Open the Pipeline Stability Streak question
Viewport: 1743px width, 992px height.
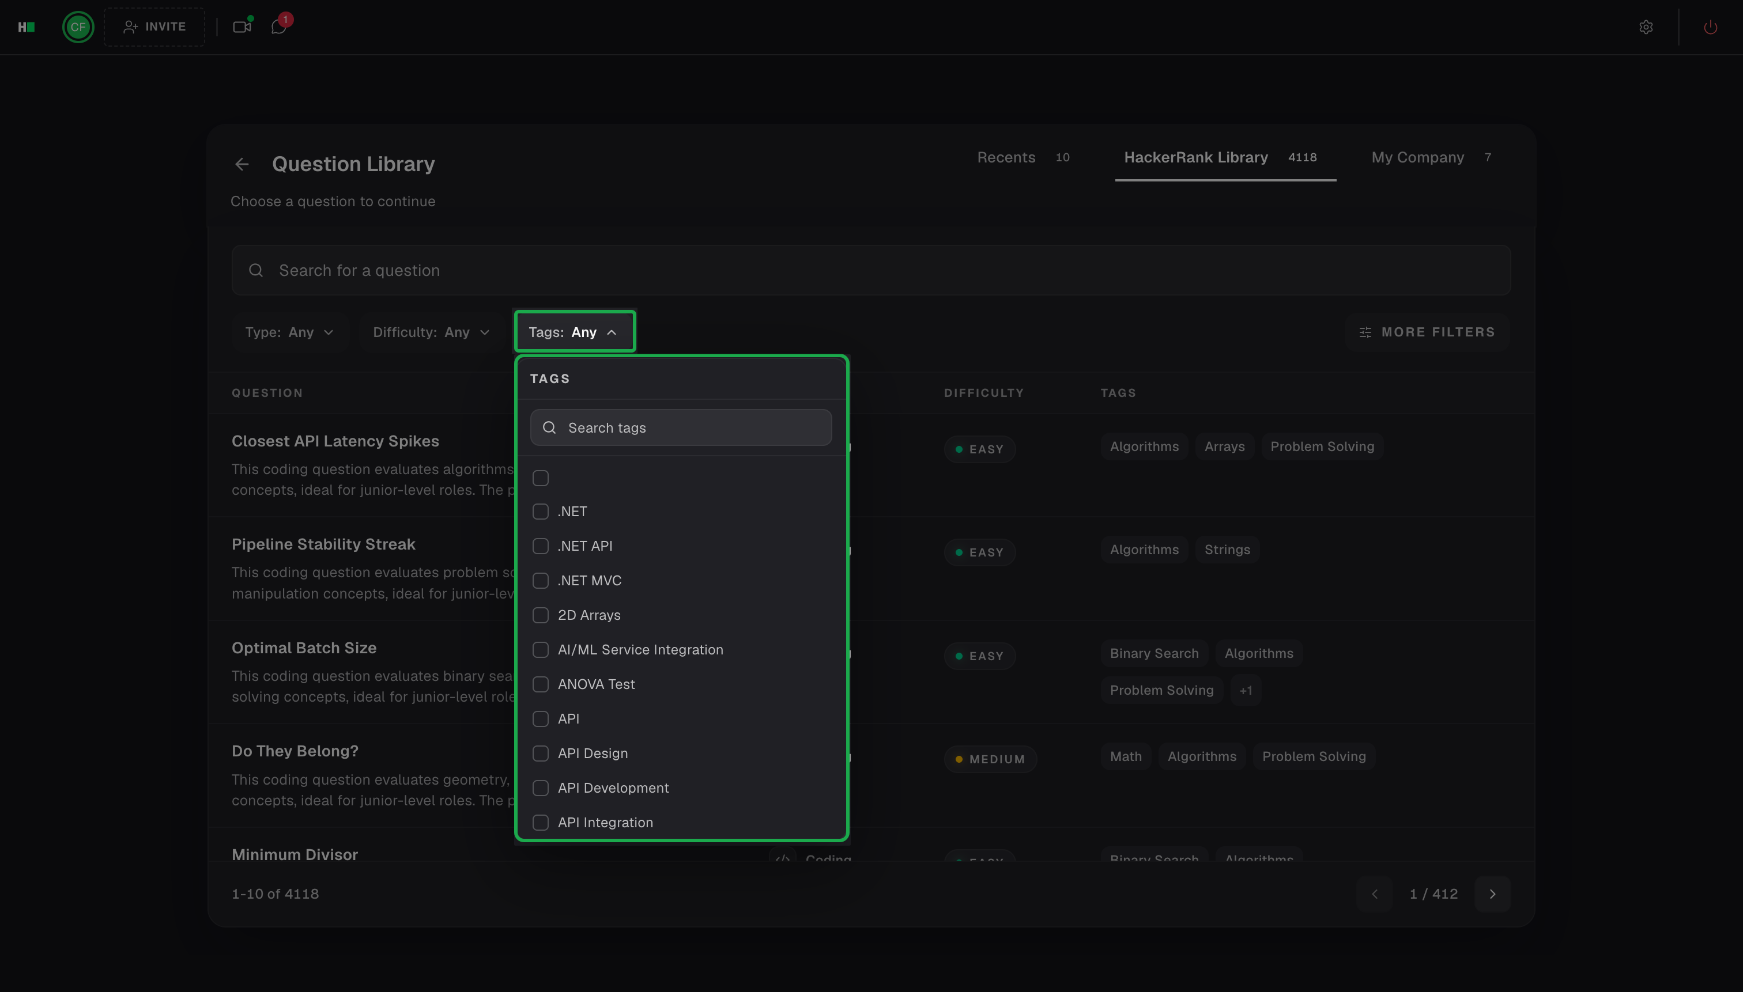pos(324,544)
